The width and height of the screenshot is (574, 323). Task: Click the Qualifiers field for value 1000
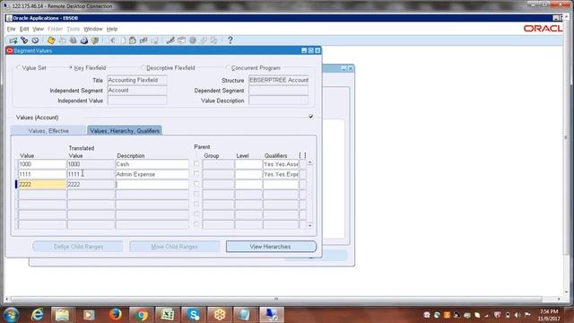(281, 164)
